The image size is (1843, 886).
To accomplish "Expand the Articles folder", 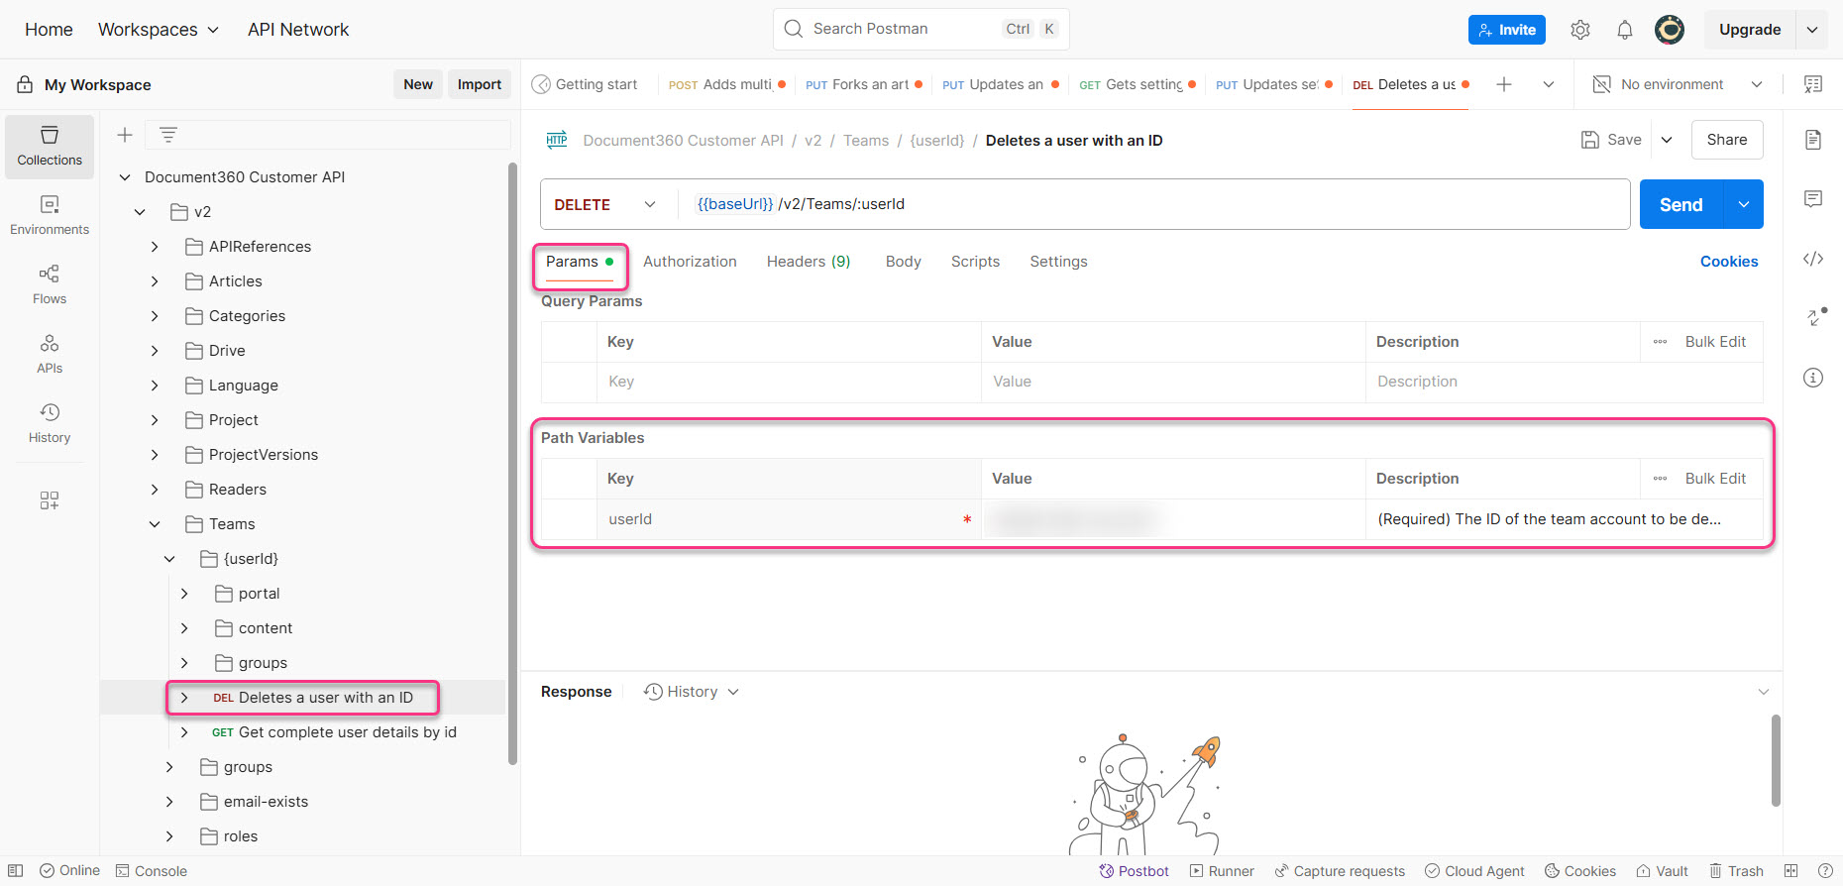I will 155,281.
